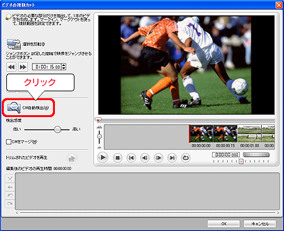Click the invert selection icon
The image size is (284, 231).
pos(14,44)
